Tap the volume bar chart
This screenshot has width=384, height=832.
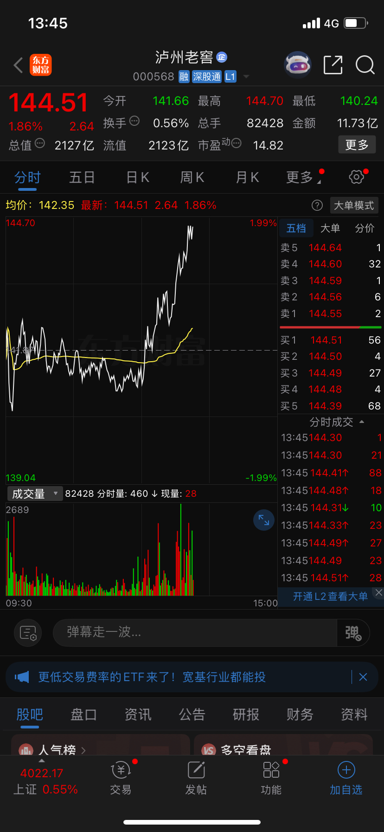[141, 550]
